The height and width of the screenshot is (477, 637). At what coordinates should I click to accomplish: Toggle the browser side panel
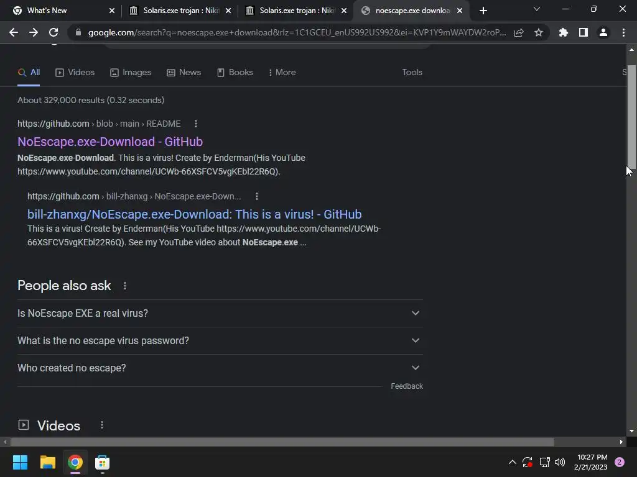click(x=584, y=32)
